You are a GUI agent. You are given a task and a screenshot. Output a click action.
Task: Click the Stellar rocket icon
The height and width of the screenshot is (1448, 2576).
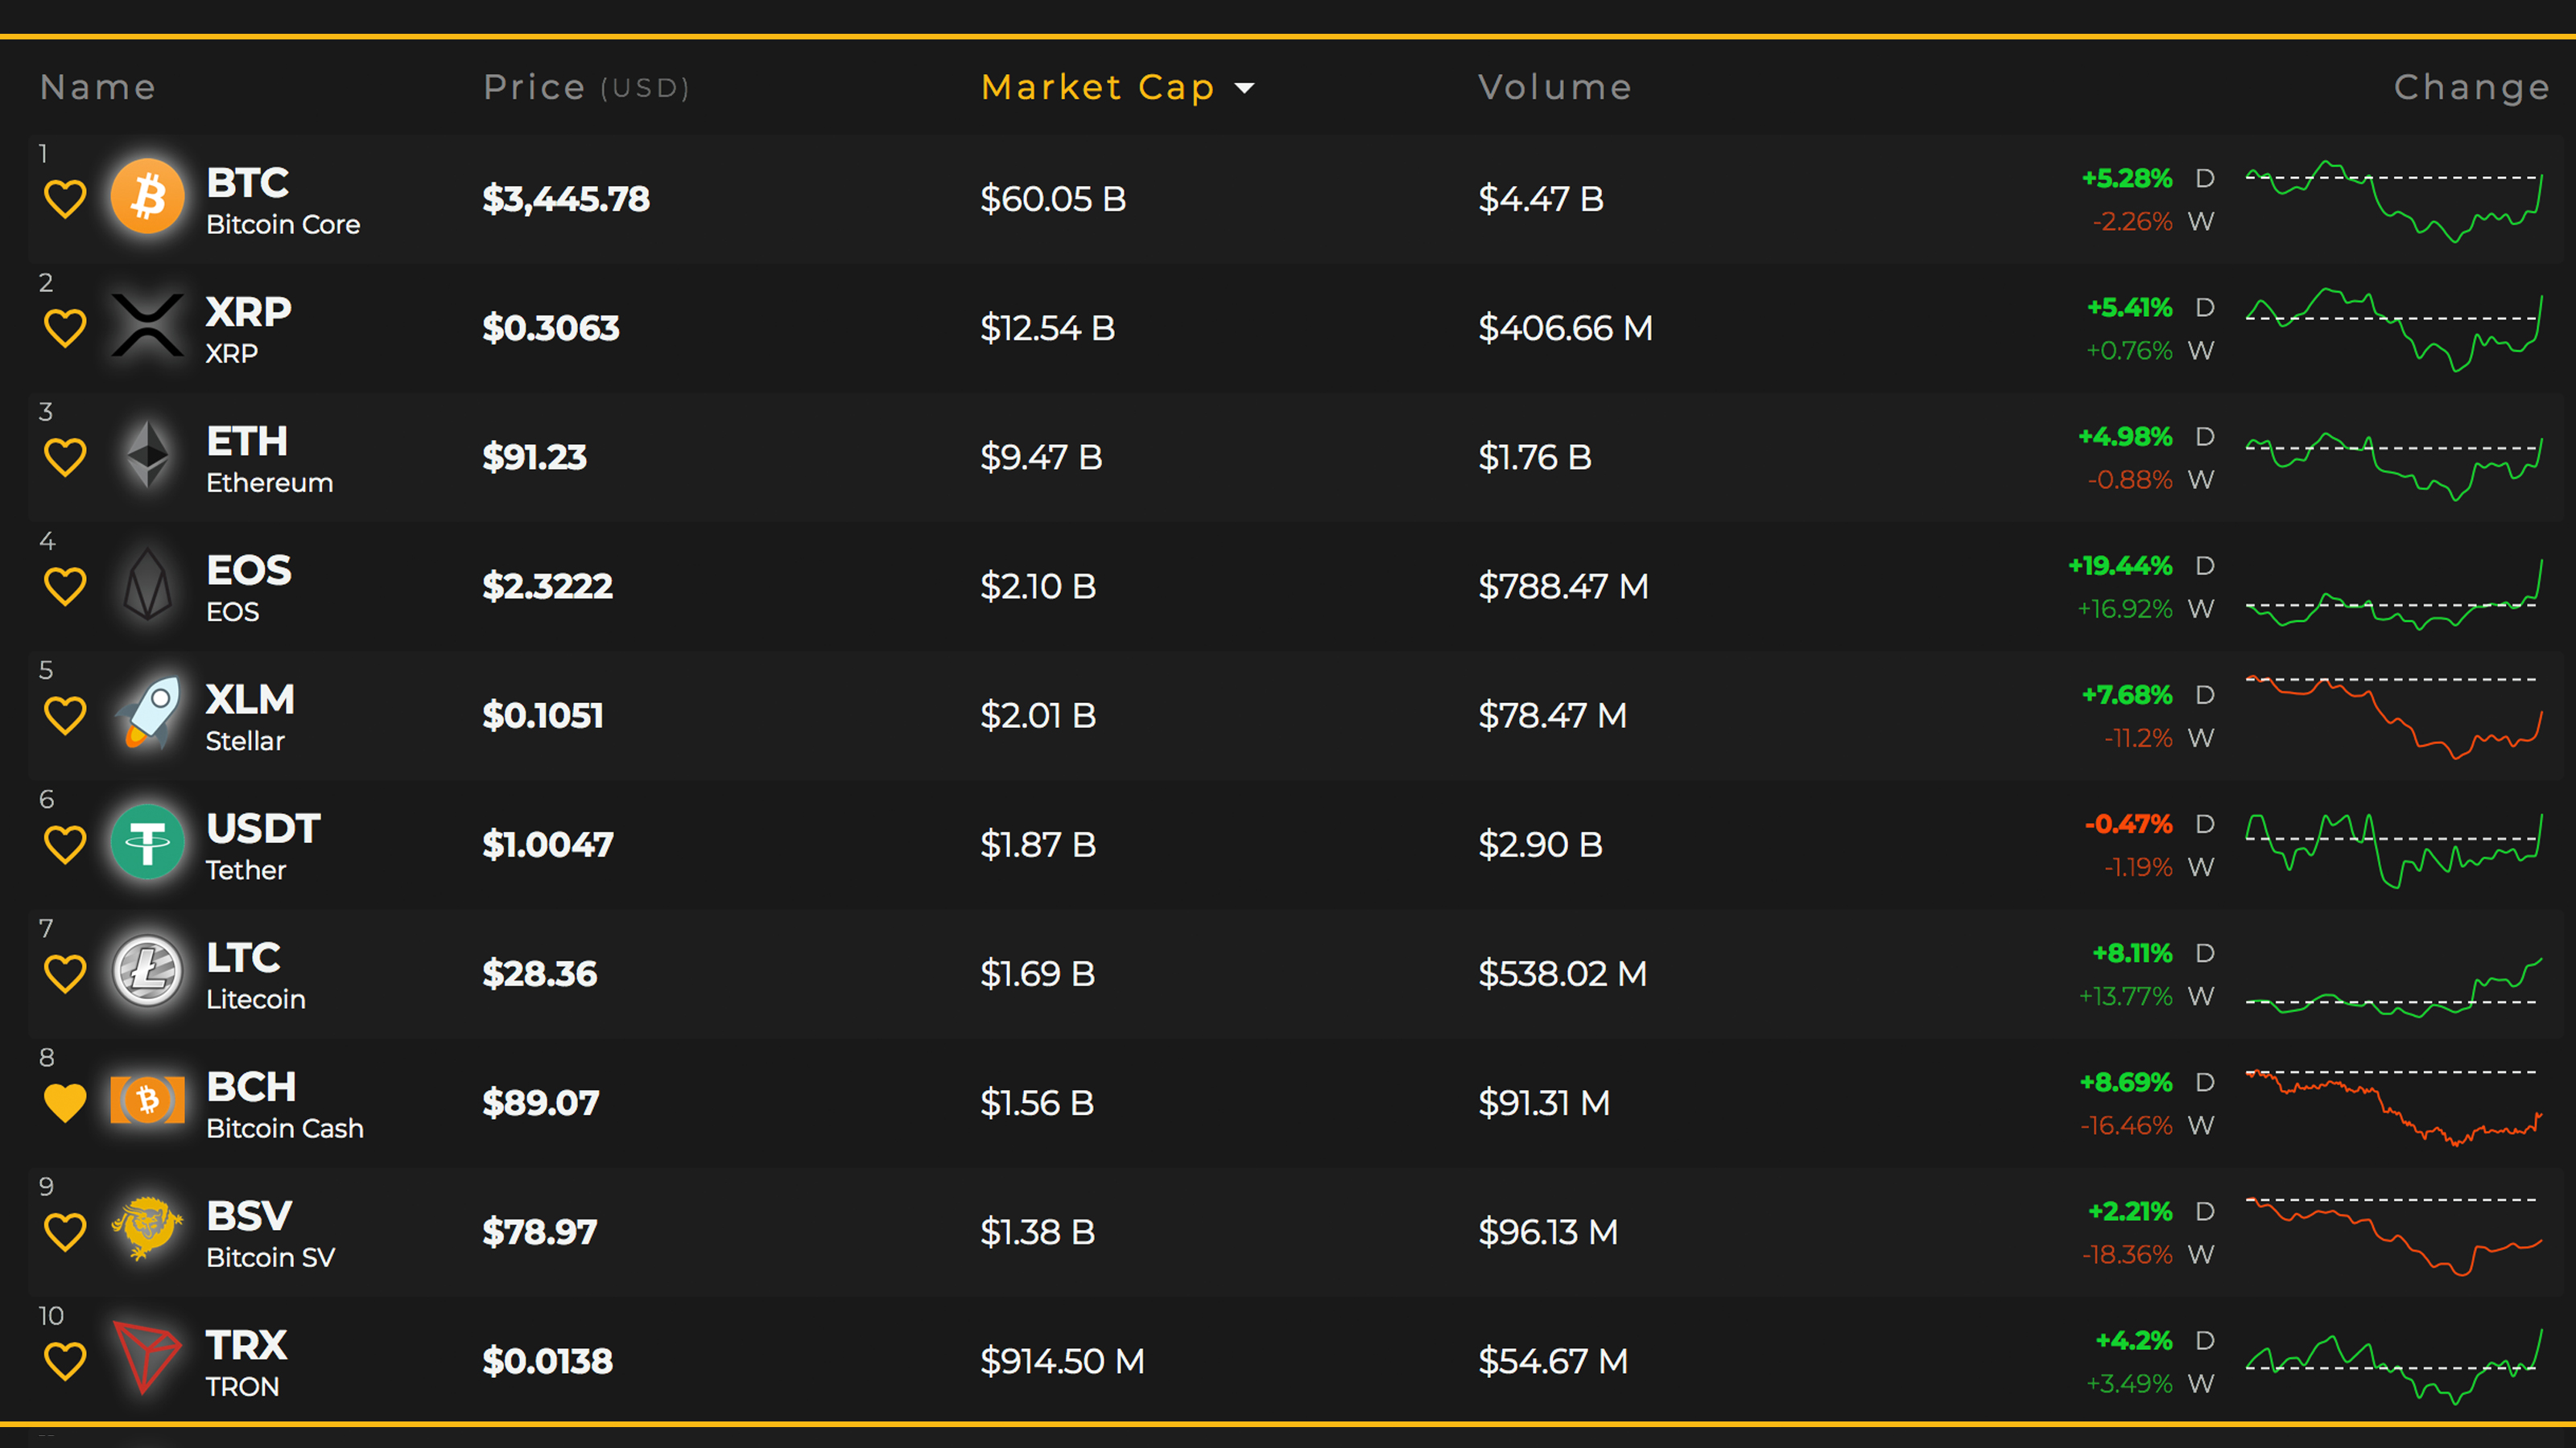(148, 714)
